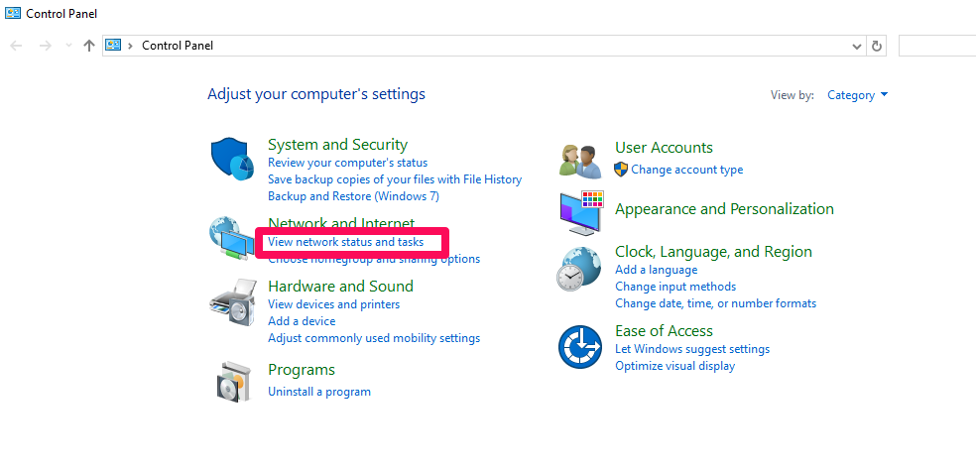Image resolution: width=976 pixels, height=469 pixels.
Task: Go up one level with up arrow
Action: (x=89, y=46)
